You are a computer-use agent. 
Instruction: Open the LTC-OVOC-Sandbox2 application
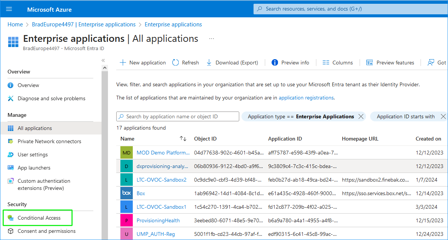point(161,180)
